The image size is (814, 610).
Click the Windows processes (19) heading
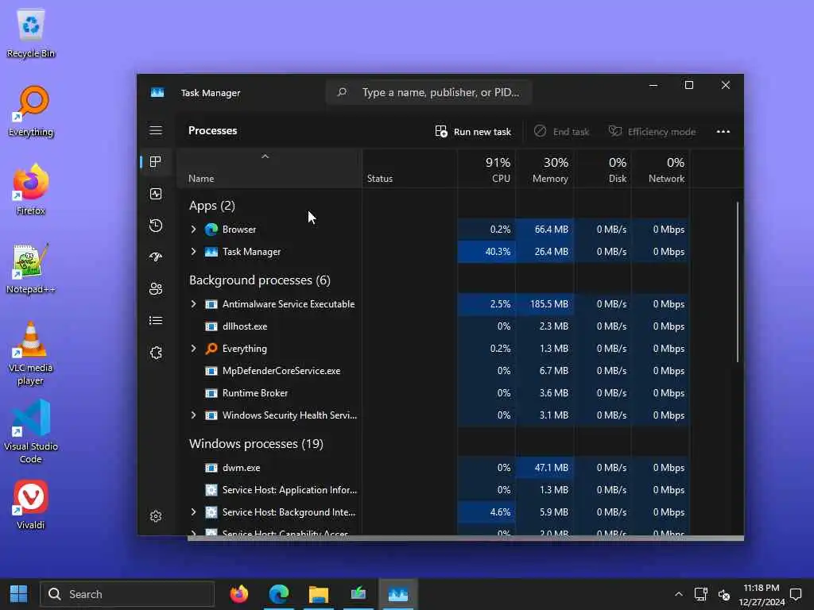point(256,444)
